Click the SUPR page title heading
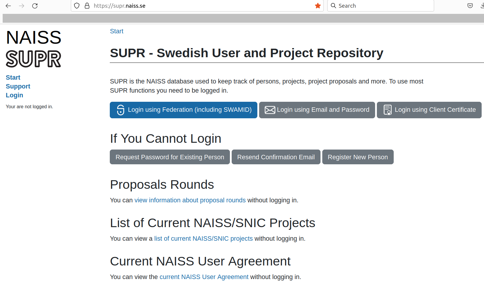Image resolution: width=484 pixels, height=287 pixels. coord(247,53)
